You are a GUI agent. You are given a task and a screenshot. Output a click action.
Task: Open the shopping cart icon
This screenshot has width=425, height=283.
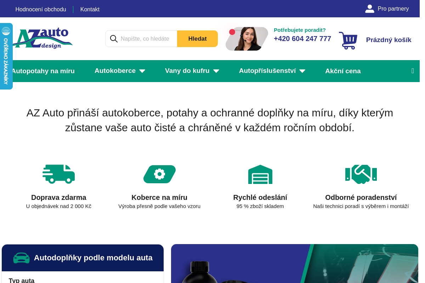348,40
